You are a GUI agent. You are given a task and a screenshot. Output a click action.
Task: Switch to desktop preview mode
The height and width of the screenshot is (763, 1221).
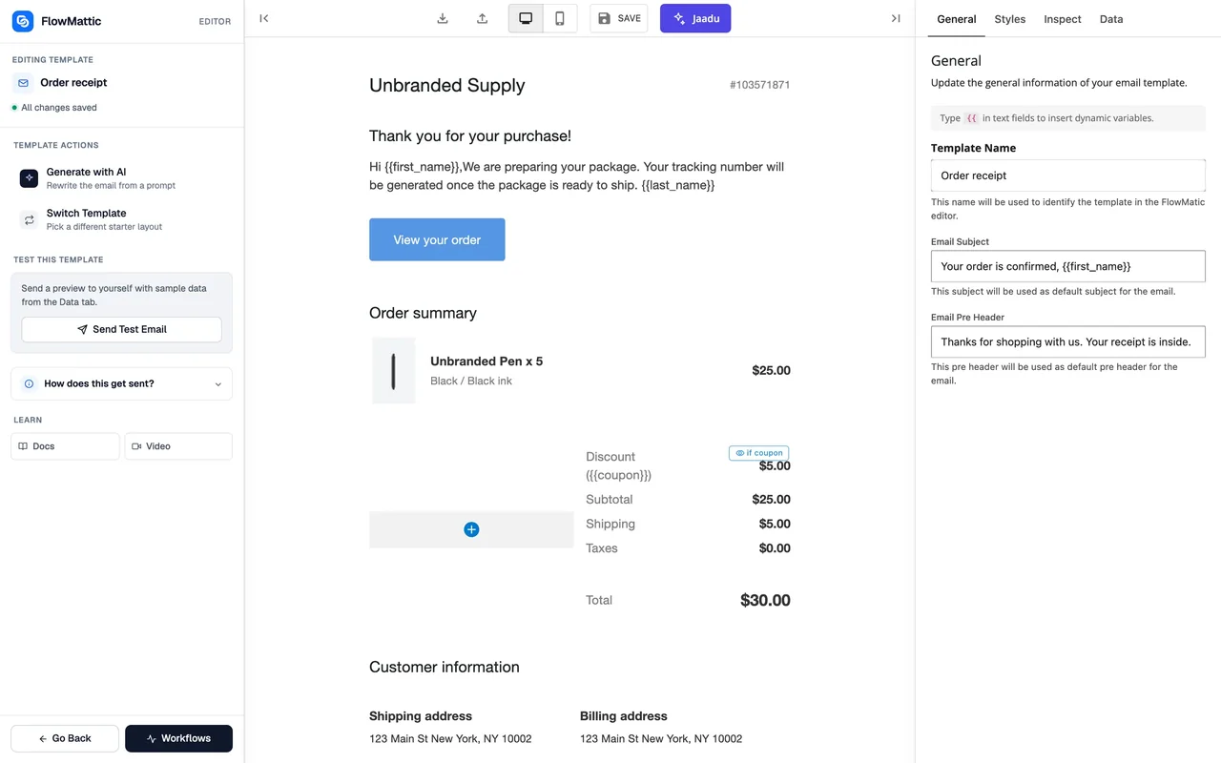526,18
